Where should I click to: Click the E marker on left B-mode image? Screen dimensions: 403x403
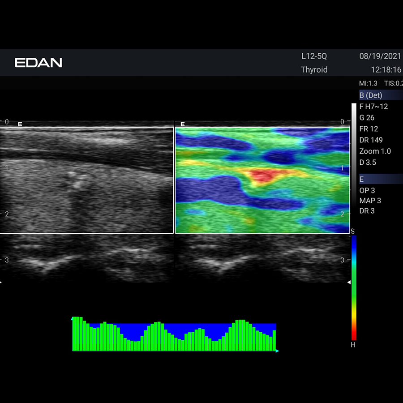tap(20, 124)
